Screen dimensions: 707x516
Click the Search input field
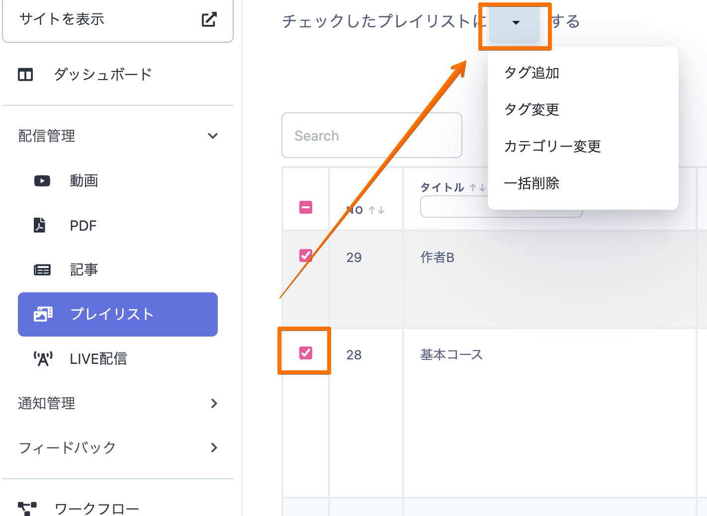[371, 136]
